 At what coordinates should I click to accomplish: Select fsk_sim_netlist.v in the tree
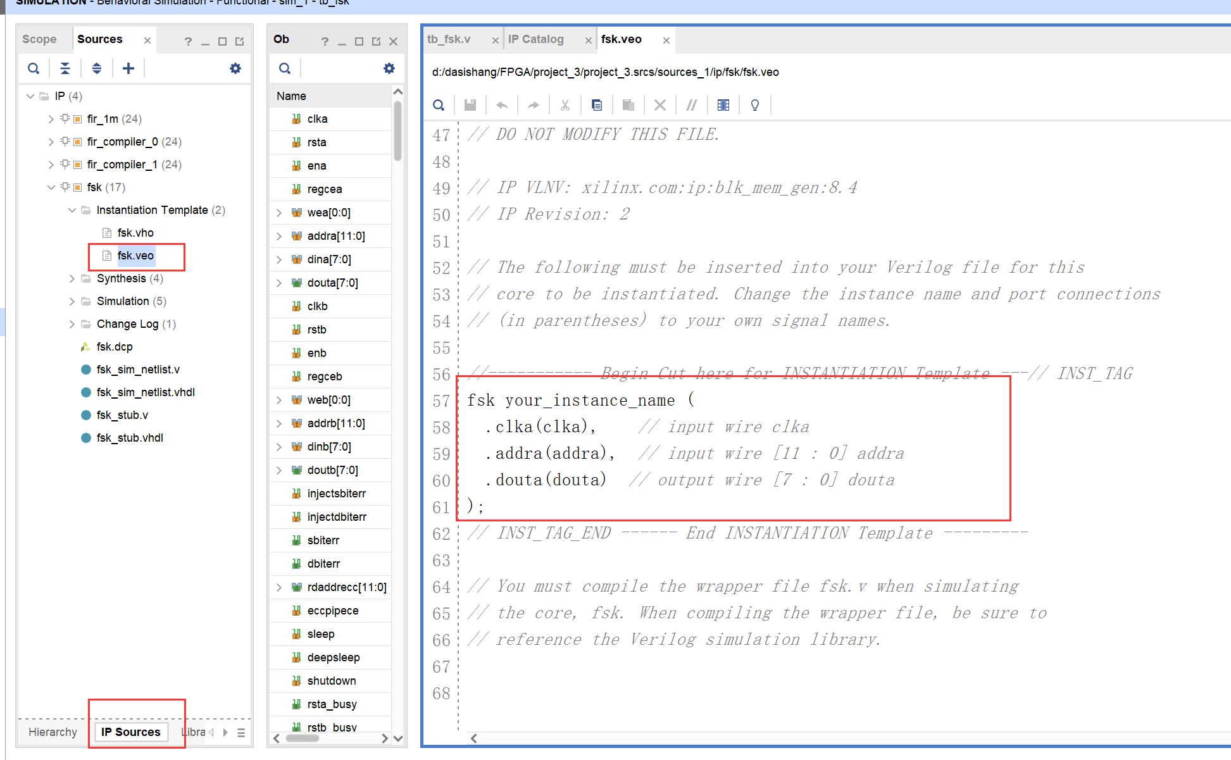(x=138, y=370)
